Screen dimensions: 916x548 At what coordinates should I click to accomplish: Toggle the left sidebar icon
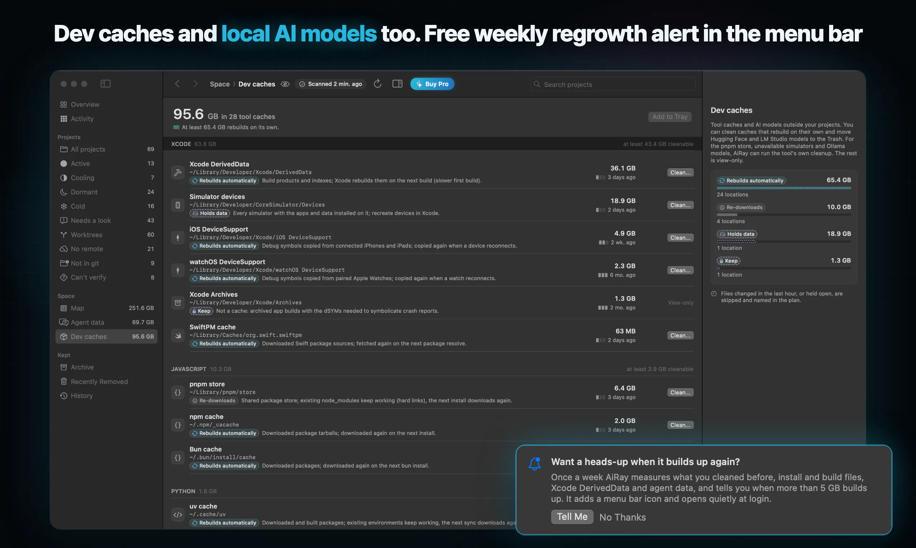105,84
